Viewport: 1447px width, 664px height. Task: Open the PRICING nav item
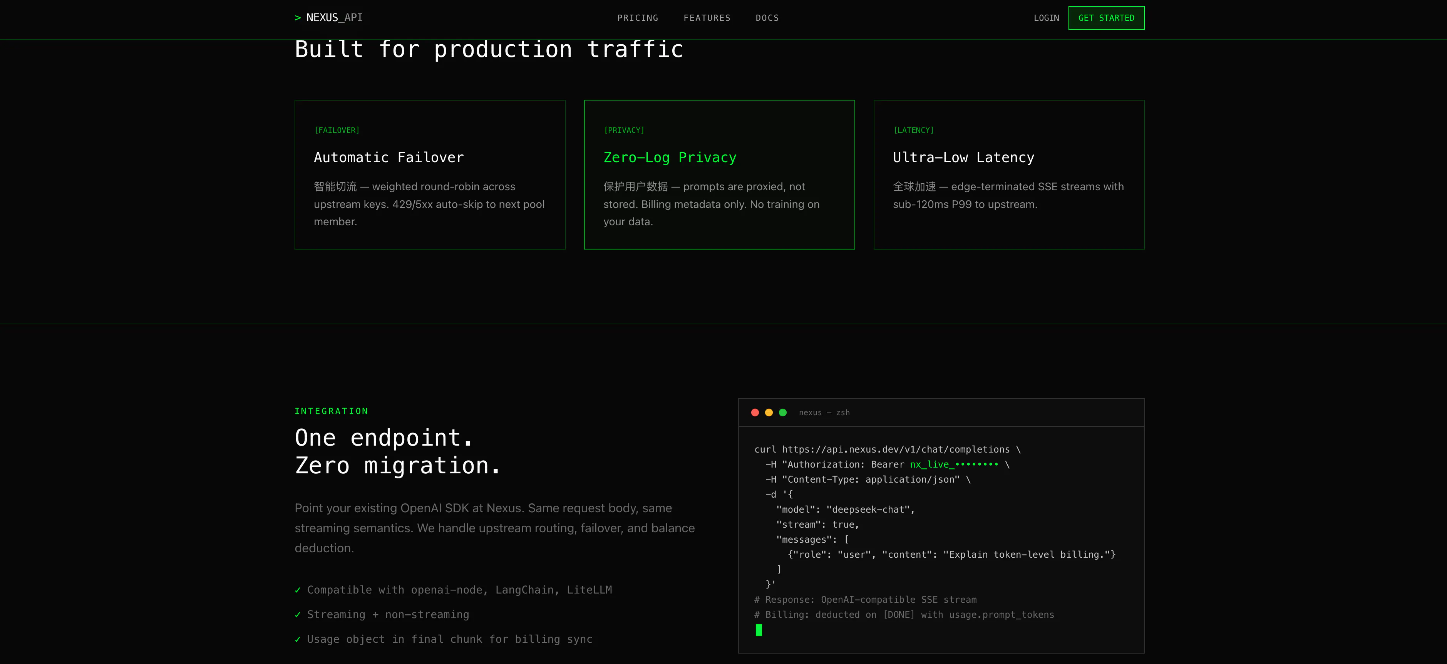click(x=638, y=18)
